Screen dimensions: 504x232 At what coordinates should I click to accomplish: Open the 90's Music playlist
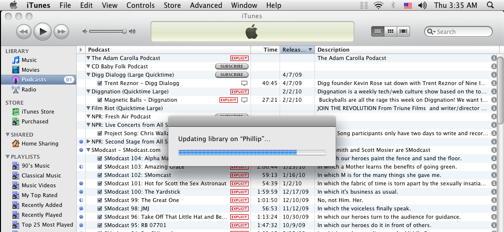[35, 166]
